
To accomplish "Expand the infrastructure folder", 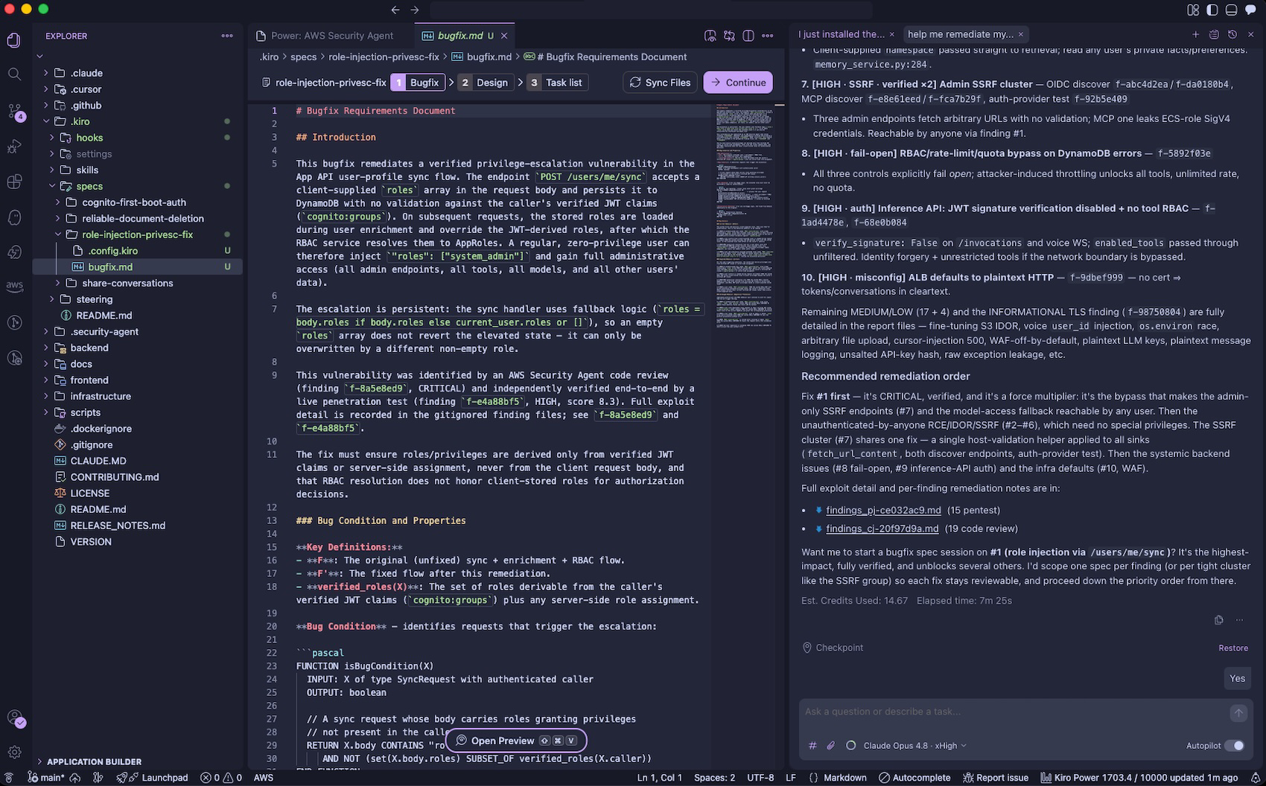I will (x=136, y=396).
